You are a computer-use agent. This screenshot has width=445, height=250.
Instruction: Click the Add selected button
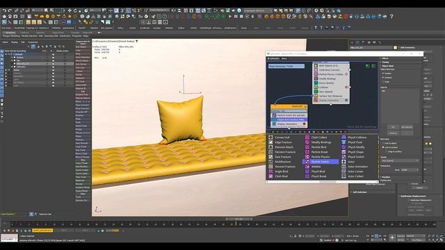(x=406, y=127)
